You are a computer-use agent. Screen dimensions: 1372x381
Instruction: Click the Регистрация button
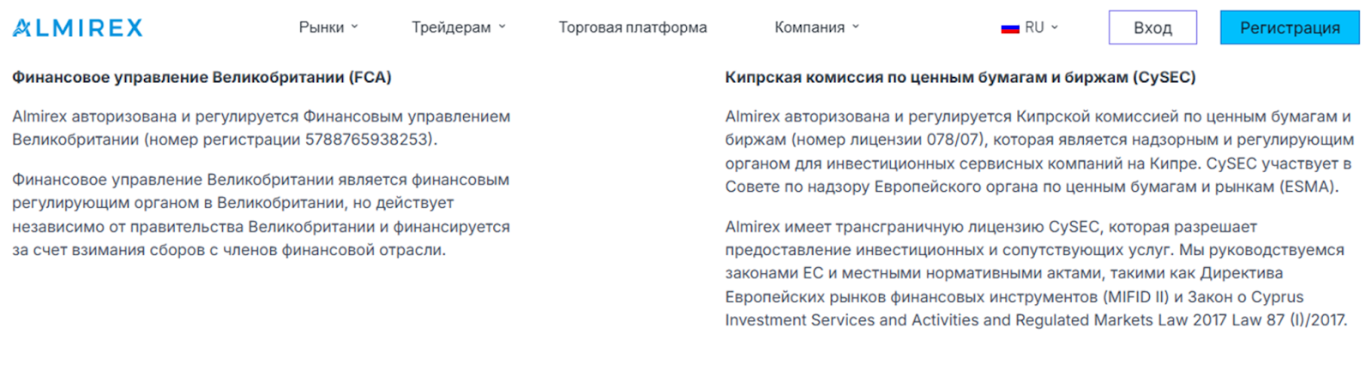1290,27
